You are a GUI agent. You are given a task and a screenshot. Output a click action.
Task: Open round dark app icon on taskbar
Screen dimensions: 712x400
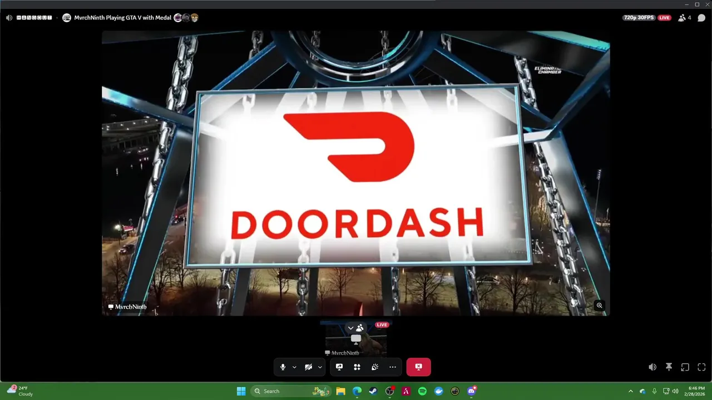tap(455, 391)
